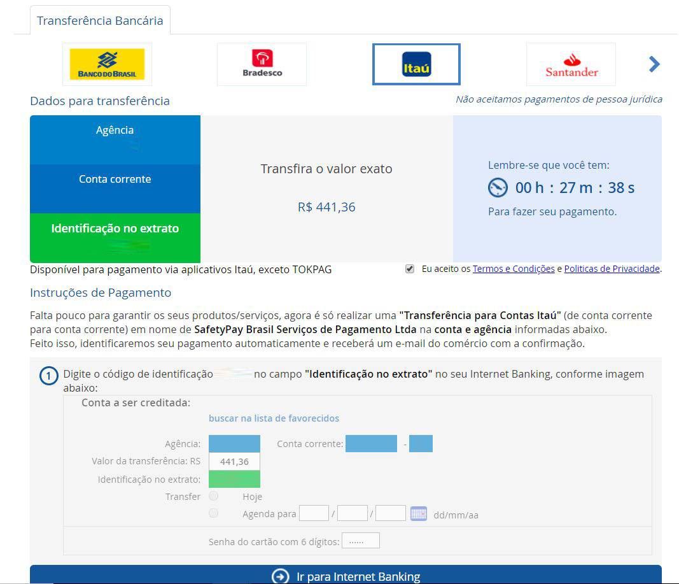Click the year field of the scheduled date
Image resolution: width=679 pixels, height=584 pixels.
coord(391,513)
